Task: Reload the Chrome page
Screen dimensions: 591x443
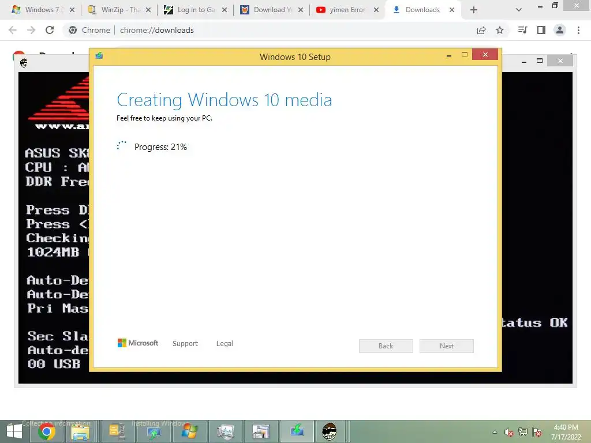Action: pos(50,30)
